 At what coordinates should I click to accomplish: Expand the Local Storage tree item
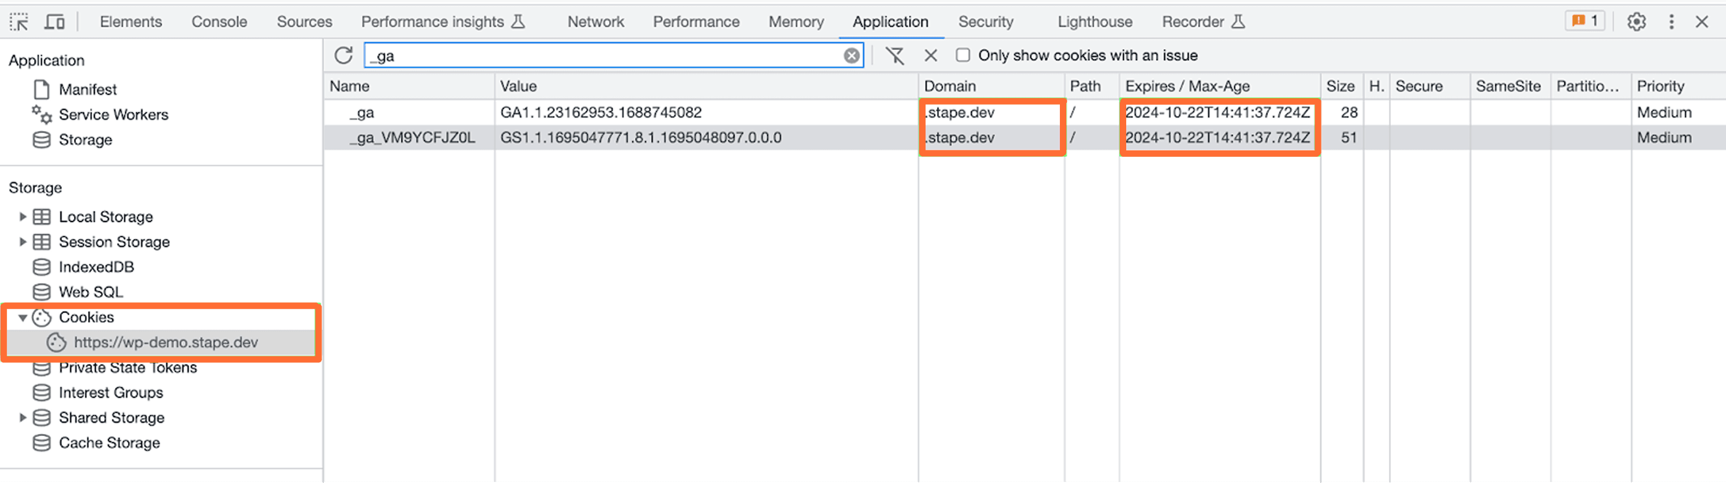22,217
